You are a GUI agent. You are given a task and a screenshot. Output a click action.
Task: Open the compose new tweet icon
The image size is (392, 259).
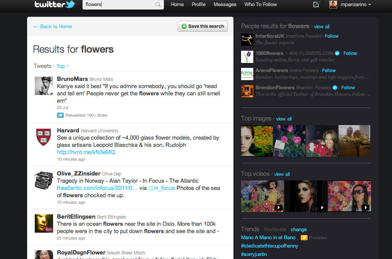pyautogui.click(x=316, y=5)
